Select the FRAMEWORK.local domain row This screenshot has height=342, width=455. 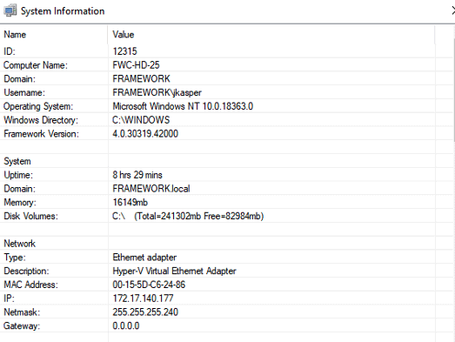tap(217, 189)
